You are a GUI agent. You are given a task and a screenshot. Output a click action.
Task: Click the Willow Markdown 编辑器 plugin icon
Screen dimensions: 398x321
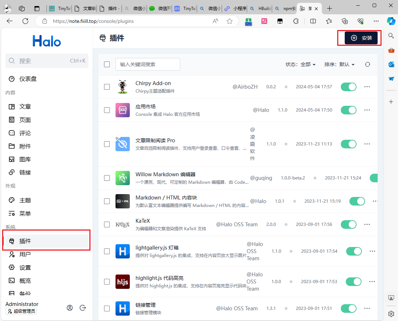point(123,178)
